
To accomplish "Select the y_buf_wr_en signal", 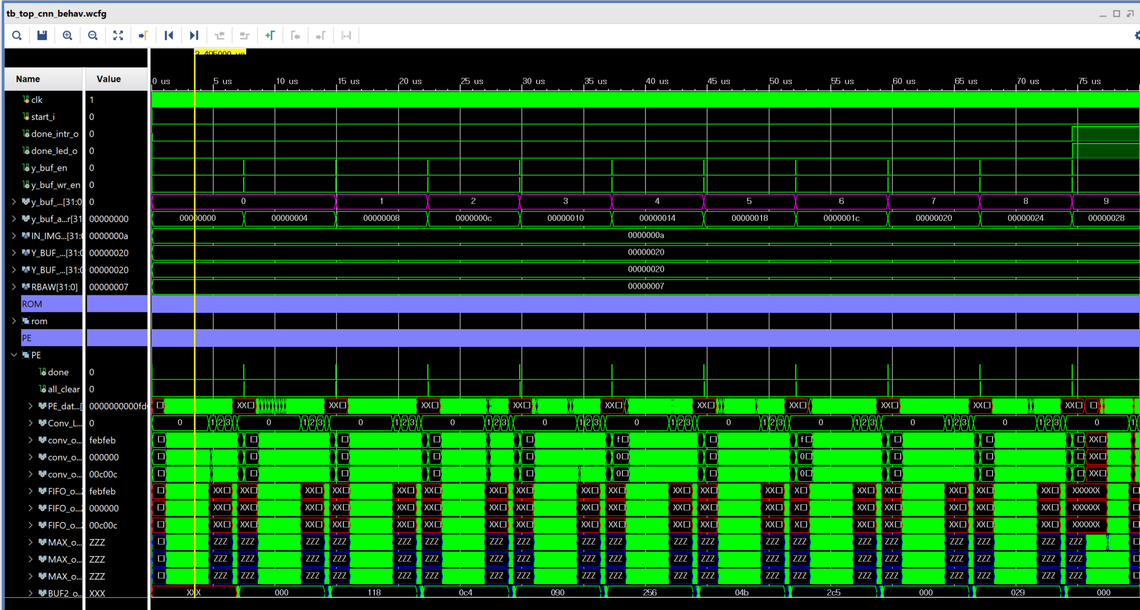I will (56, 185).
